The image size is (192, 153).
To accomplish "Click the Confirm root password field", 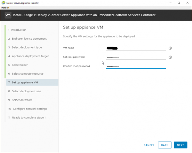I will (136, 66).
